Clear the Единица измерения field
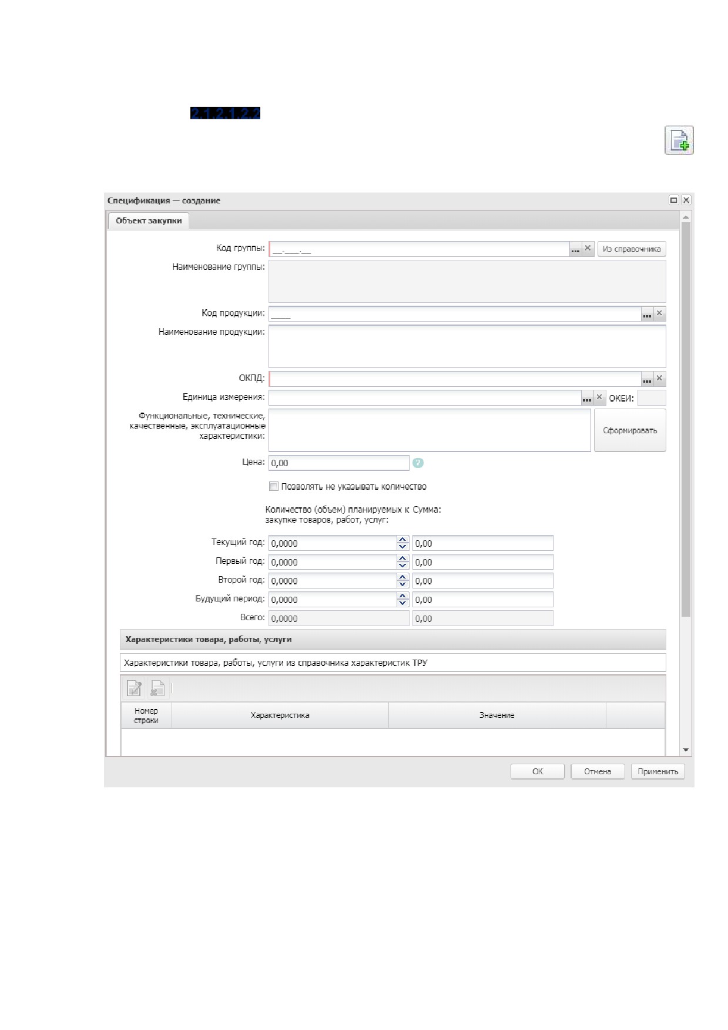This screenshot has height=1030, width=728. click(x=599, y=398)
